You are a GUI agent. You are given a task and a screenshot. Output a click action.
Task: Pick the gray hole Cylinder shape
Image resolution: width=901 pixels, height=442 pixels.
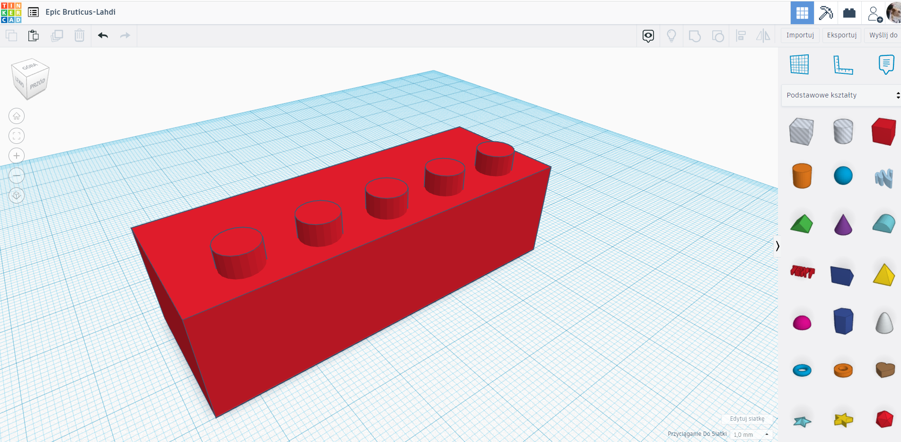(843, 132)
